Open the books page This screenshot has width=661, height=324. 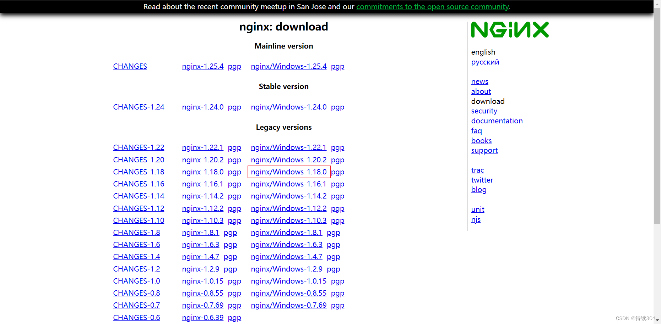coord(481,141)
